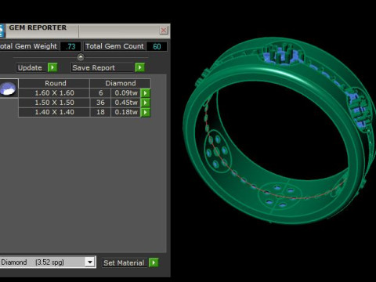Click the gem count 18 cell

(100, 112)
